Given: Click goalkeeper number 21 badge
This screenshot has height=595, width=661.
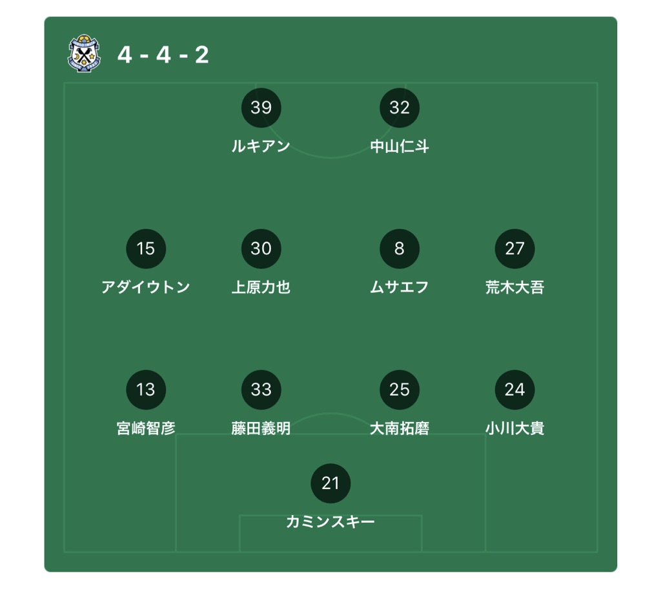Looking at the screenshot, I should click(x=330, y=483).
